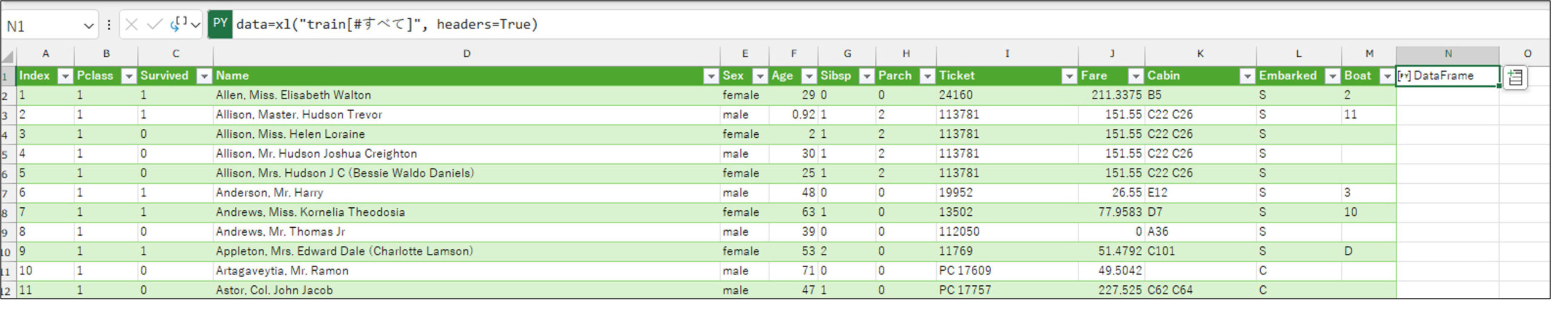The width and height of the screenshot is (1551, 336).
Task: Open the Fare column filter dropdown
Action: [1136, 76]
